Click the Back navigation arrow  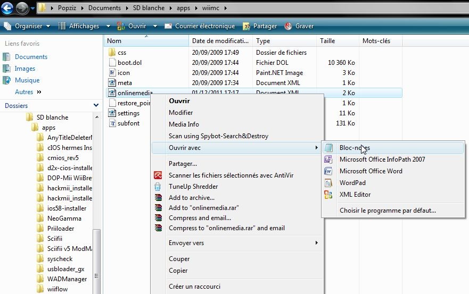click(7, 8)
